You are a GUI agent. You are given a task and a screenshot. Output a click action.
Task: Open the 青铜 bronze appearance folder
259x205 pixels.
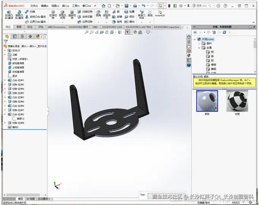(x=211, y=65)
